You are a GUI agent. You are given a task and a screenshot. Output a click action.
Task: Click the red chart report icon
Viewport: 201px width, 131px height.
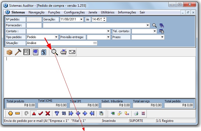pyautogui.click(x=143, y=113)
